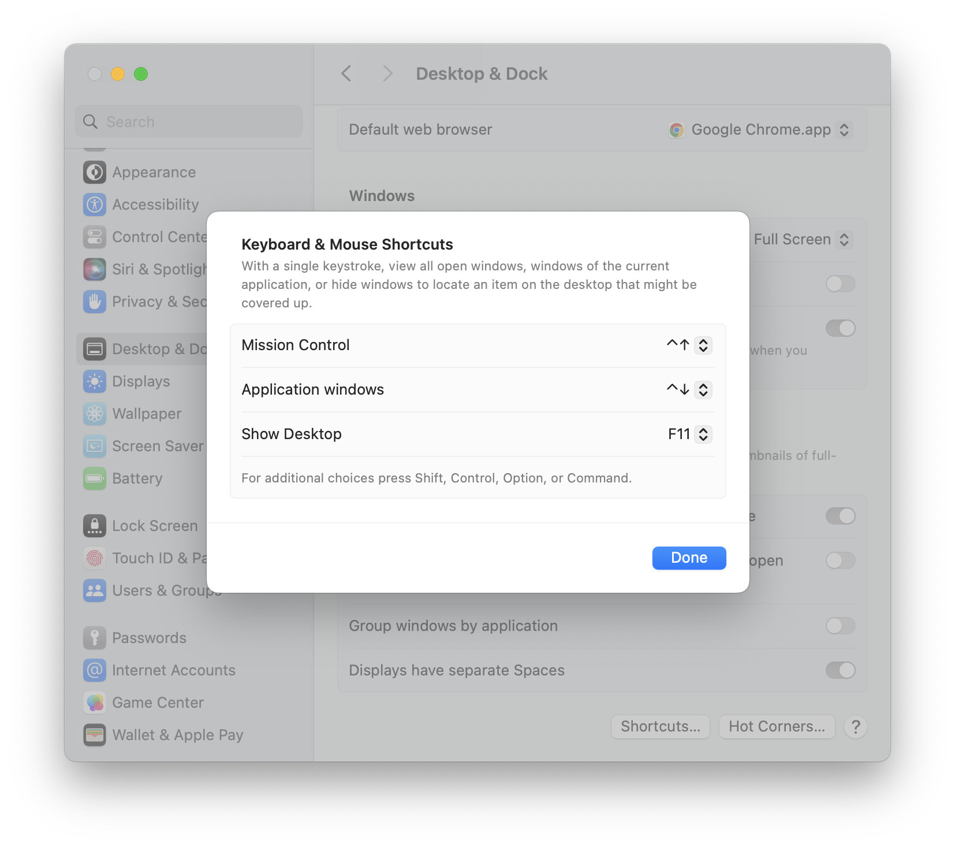
Task: Toggle the switch above 'when you' text
Action: [841, 328]
